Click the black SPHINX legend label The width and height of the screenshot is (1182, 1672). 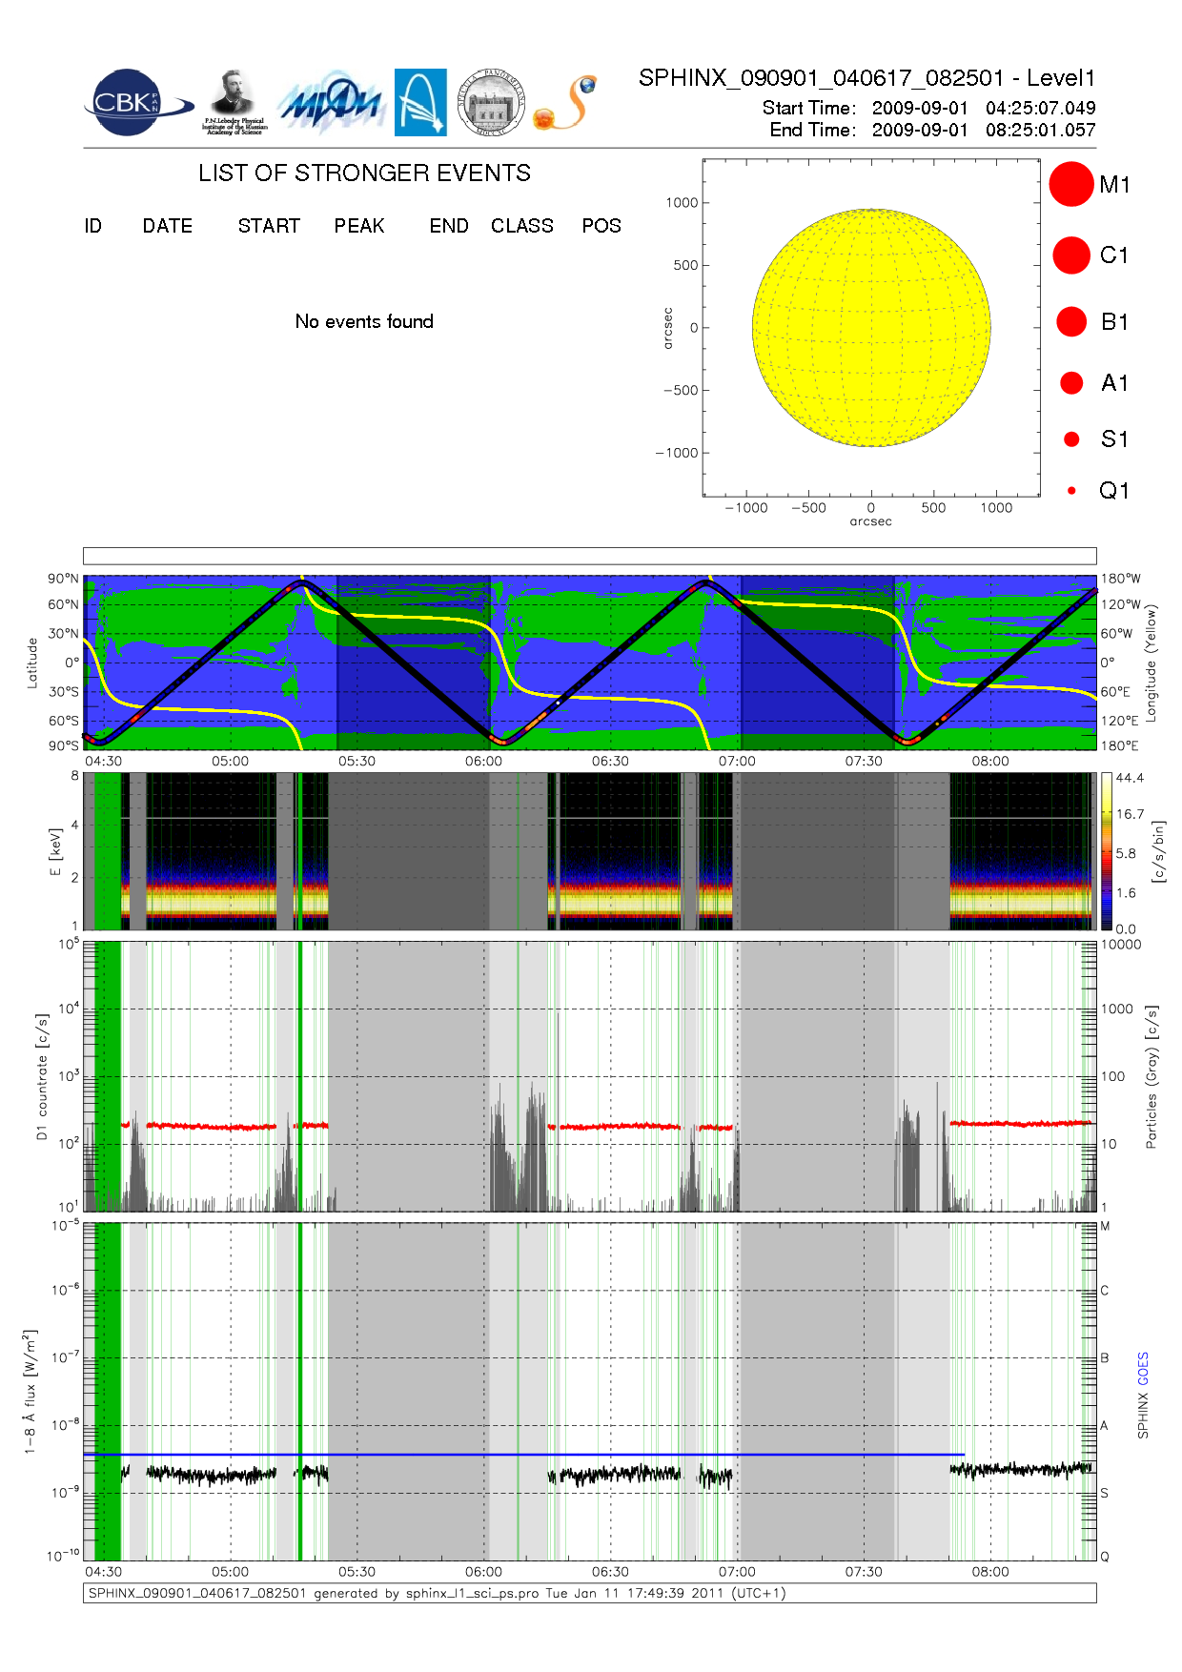click(1143, 1415)
